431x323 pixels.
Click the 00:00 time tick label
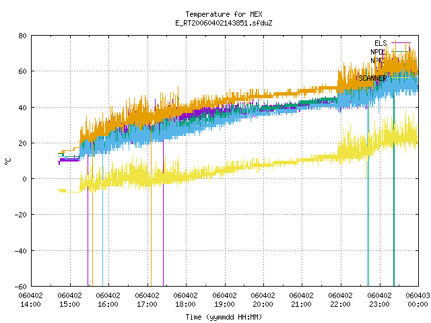coord(418,304)
